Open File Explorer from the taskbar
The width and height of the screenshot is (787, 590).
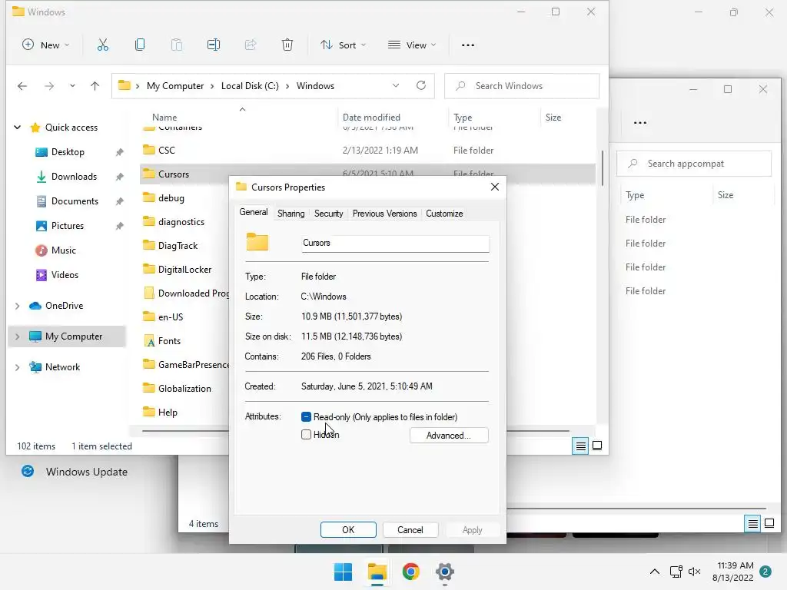[377, 572]
